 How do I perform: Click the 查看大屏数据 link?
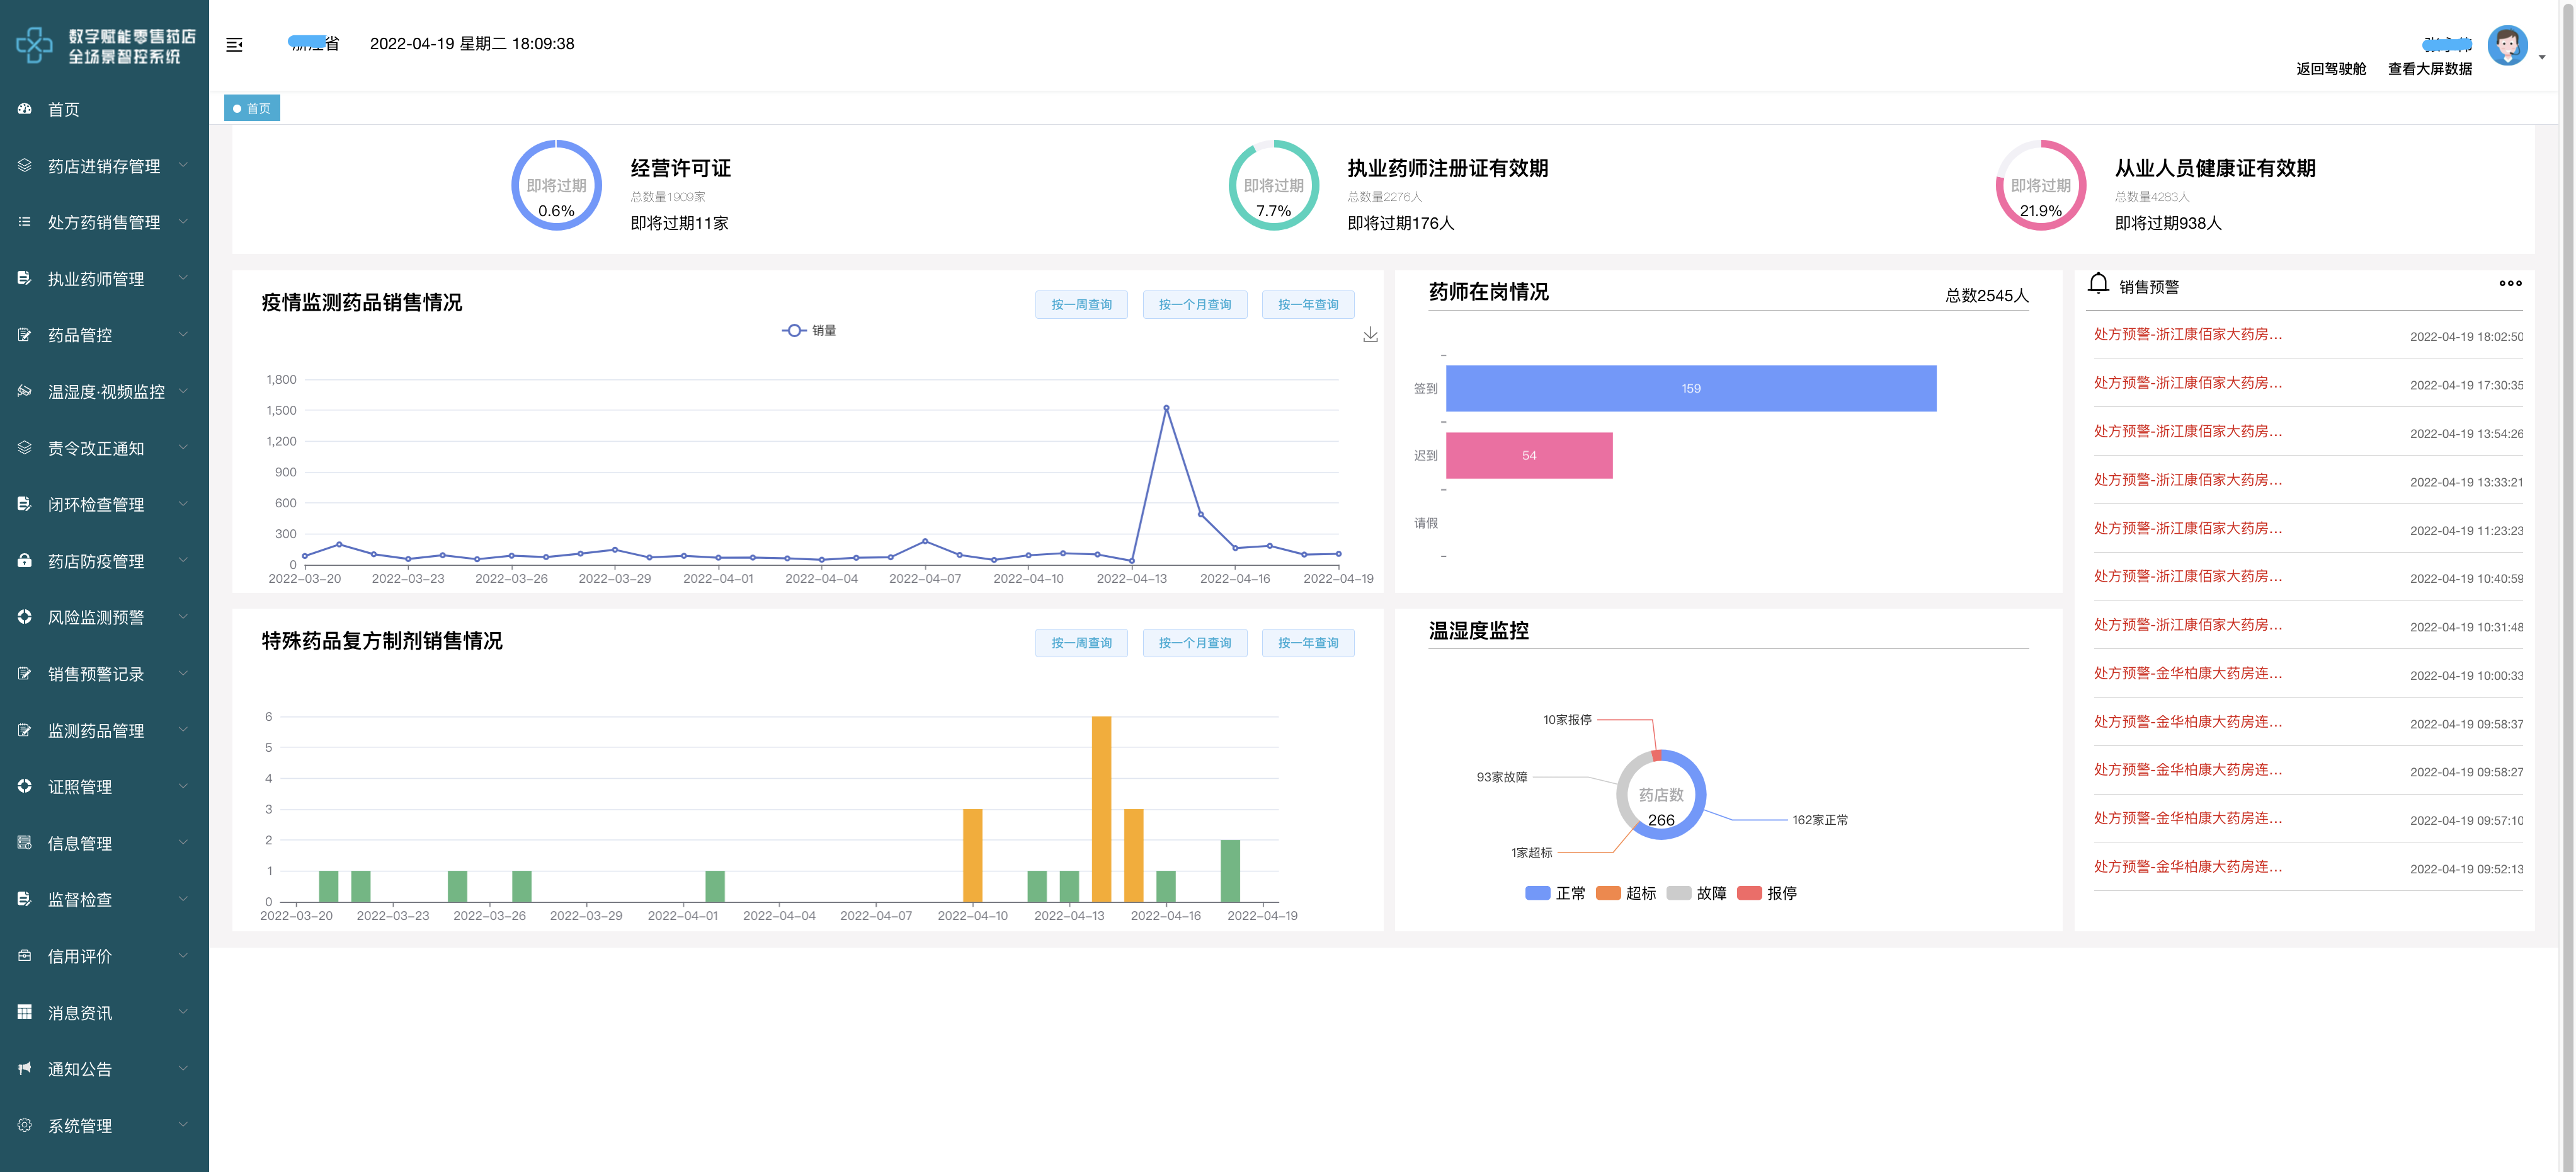pos(2429,69)
